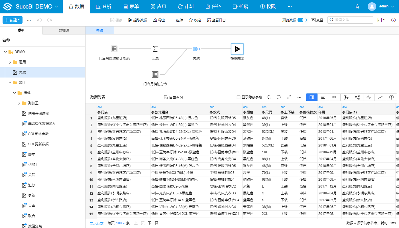Click the admin avatar icon

(372, 7)
